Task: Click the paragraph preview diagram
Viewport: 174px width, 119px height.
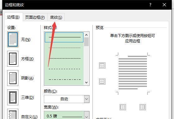Action: tap(133, 73)
